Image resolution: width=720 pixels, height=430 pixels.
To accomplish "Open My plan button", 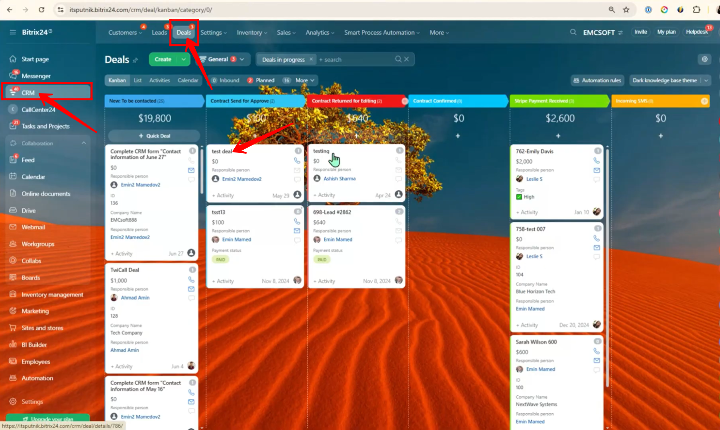I will 666,32.
